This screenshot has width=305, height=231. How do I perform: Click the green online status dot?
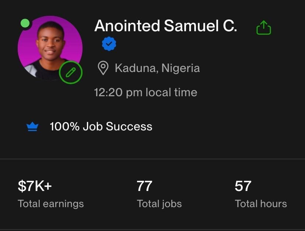click(25, 24)
